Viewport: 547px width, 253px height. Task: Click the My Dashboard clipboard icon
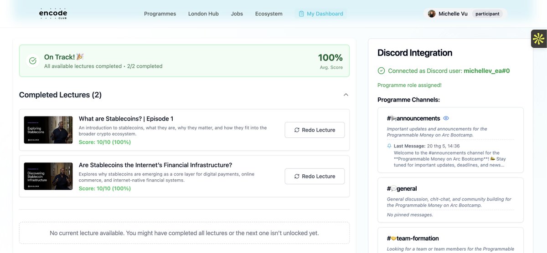click(301, 14)
